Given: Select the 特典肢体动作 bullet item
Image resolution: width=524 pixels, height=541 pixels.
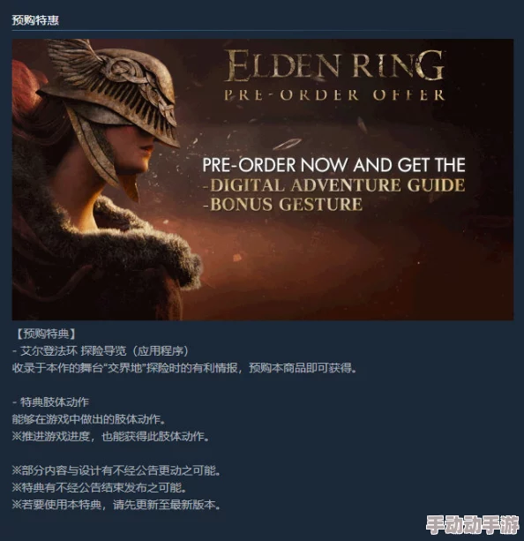Looking at the screenshot, I should click(50, 402).
